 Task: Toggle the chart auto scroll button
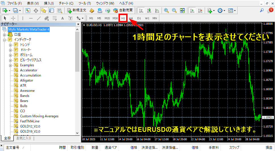pyautogui.click(x=192, y=10)
